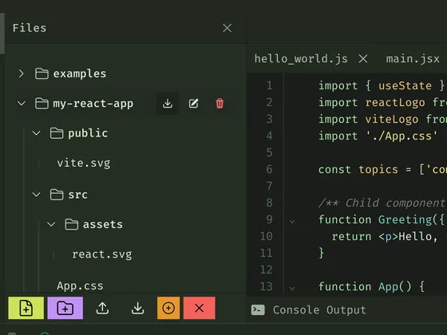Collapse the public folder chevron
Screen dimensions: 447x335
[36, 133]
